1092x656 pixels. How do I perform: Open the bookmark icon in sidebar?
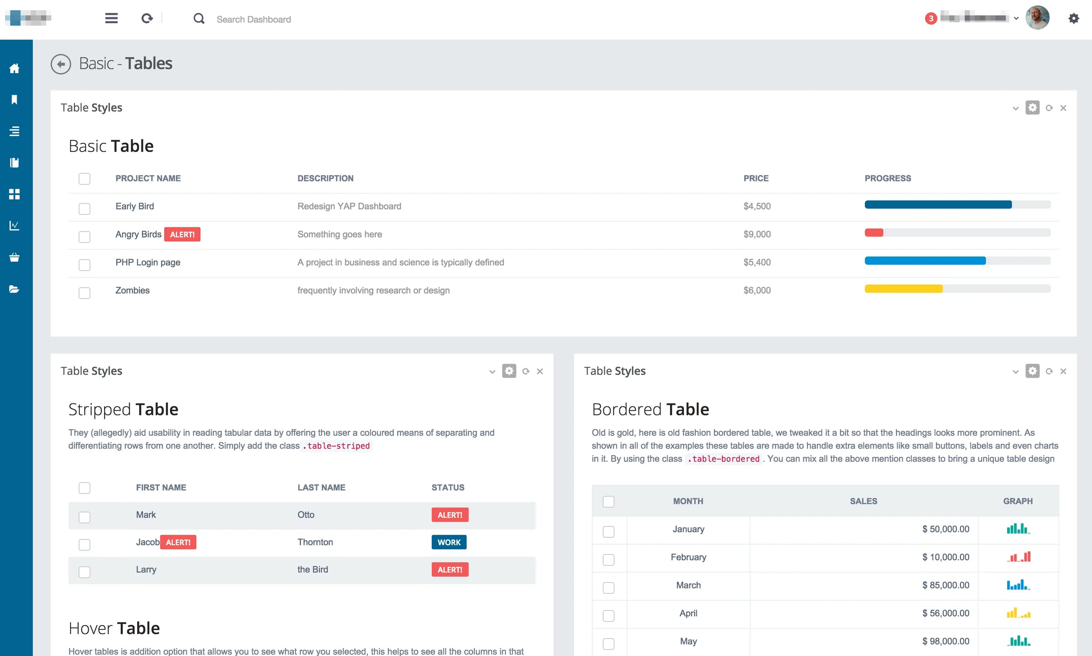[x=14, y=100]
